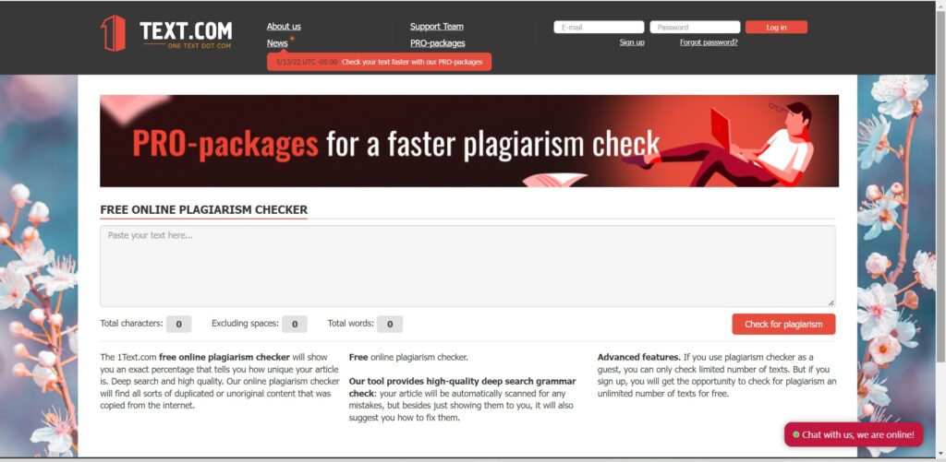Click the red PRO-packages news notification

380,62
